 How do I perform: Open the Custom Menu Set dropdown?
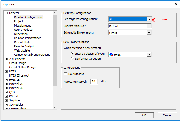[149, 26]
